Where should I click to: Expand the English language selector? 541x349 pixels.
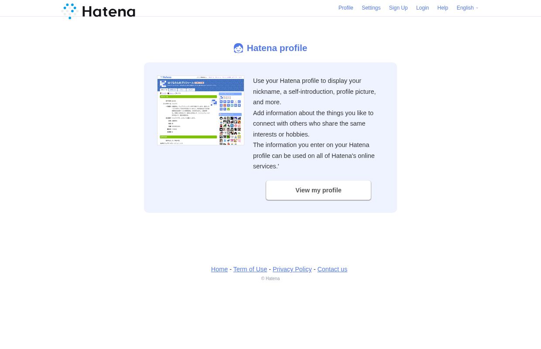(465, 8)
